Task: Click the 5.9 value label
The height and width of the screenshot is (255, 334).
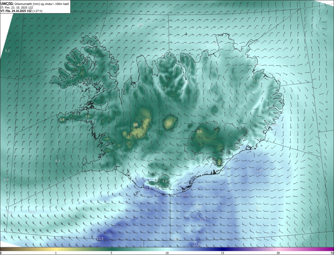Action: click(x=256, y=81)
